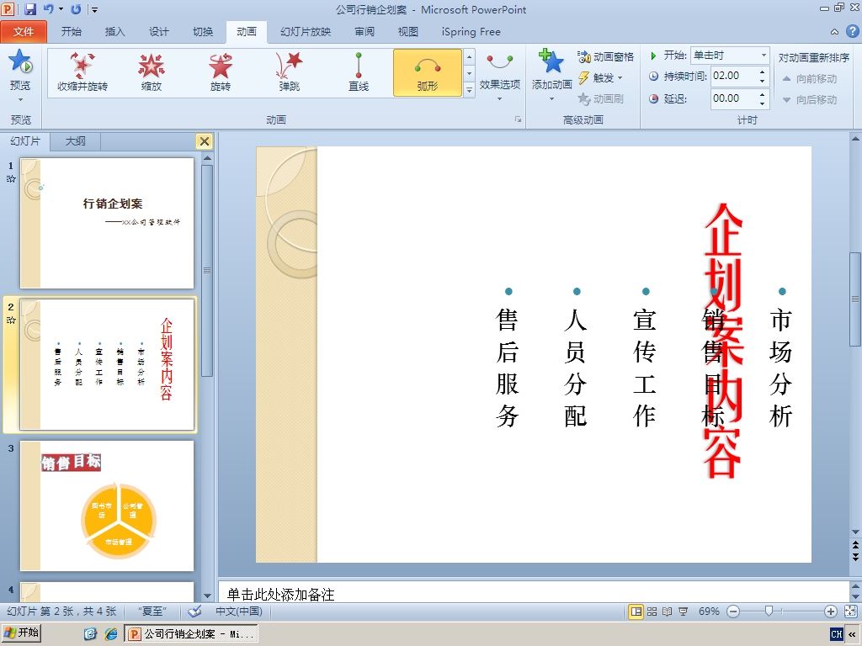Move the animation gallery down one row
The image size is (862, 646).
click(x=469, y=73)
